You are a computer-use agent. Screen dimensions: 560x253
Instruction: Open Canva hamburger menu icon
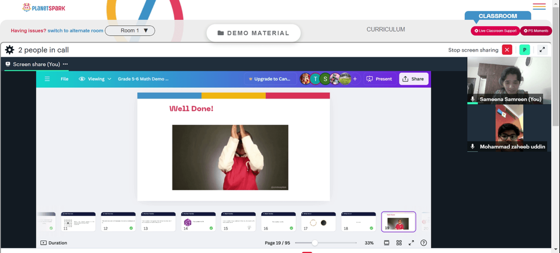(47, 79)
